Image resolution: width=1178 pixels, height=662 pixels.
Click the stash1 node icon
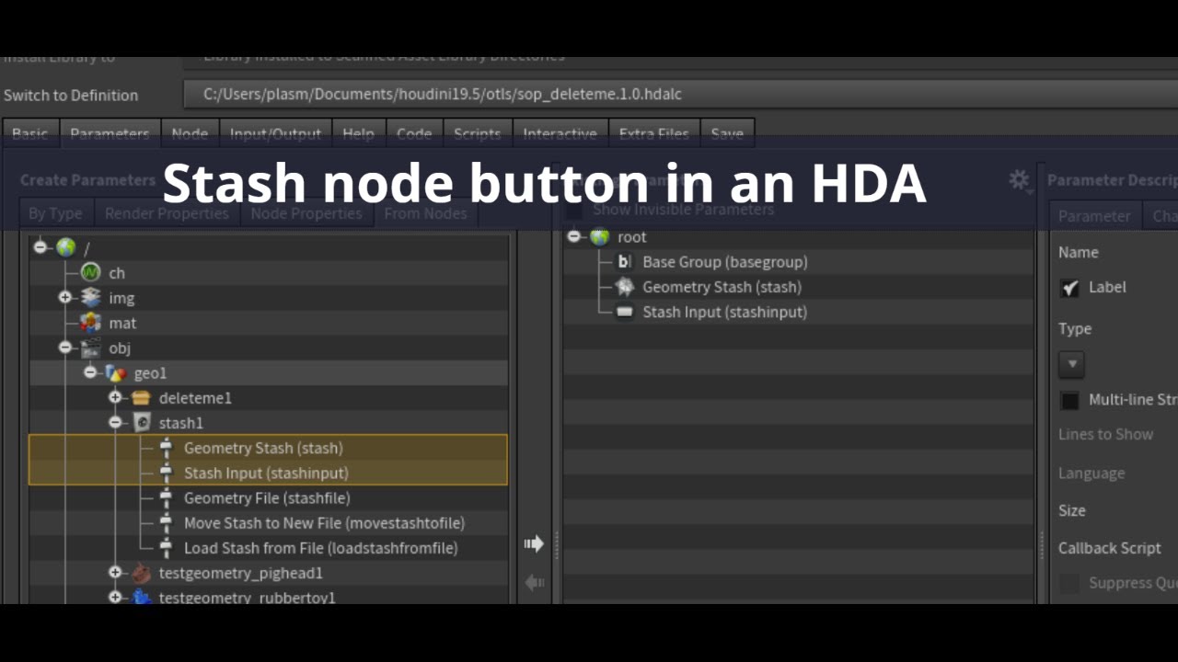[x=141, y=422]
